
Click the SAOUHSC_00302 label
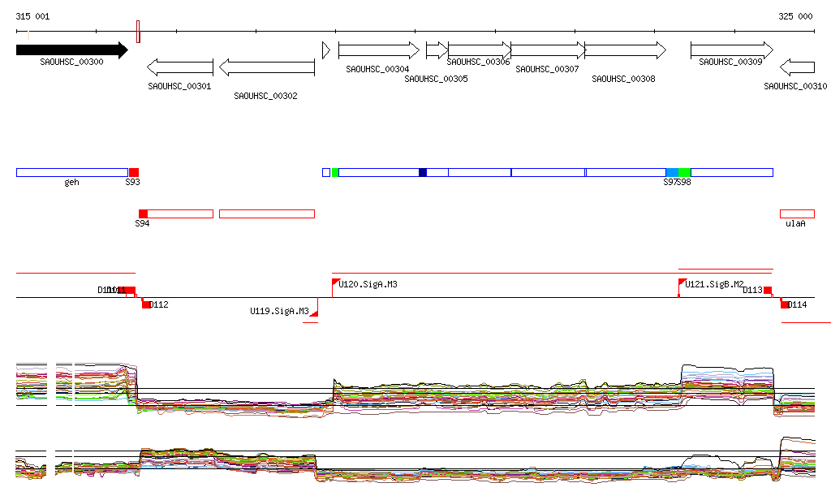pyautogui.click(x=265, y=96)
